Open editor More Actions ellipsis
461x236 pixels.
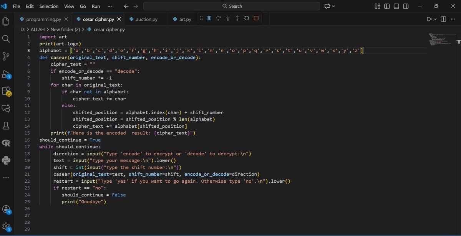coord(453,19)
